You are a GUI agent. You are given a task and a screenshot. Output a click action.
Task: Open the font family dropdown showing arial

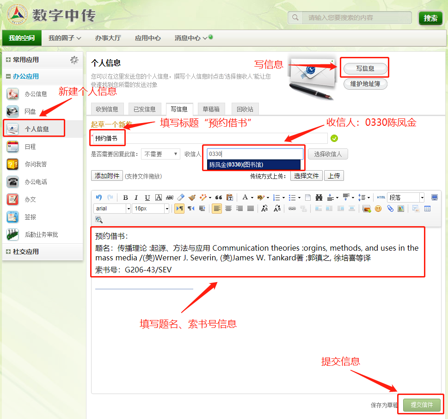coord(112,209)
